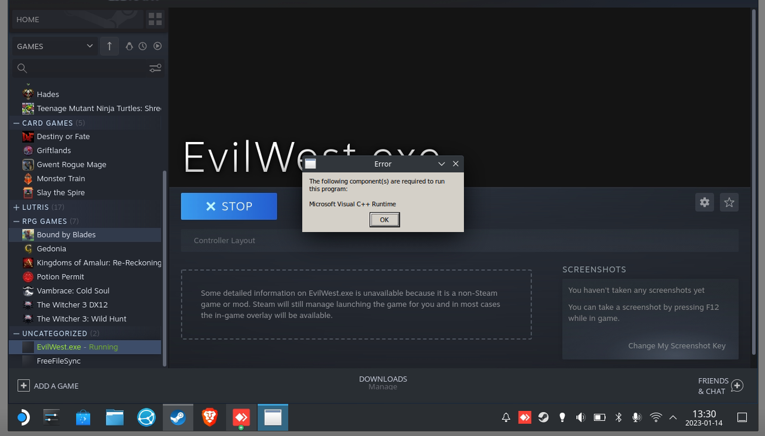Collapse the UNCATEGORIZED category
This screenshot has height=436, width=765.
click(x=16, y=333)
